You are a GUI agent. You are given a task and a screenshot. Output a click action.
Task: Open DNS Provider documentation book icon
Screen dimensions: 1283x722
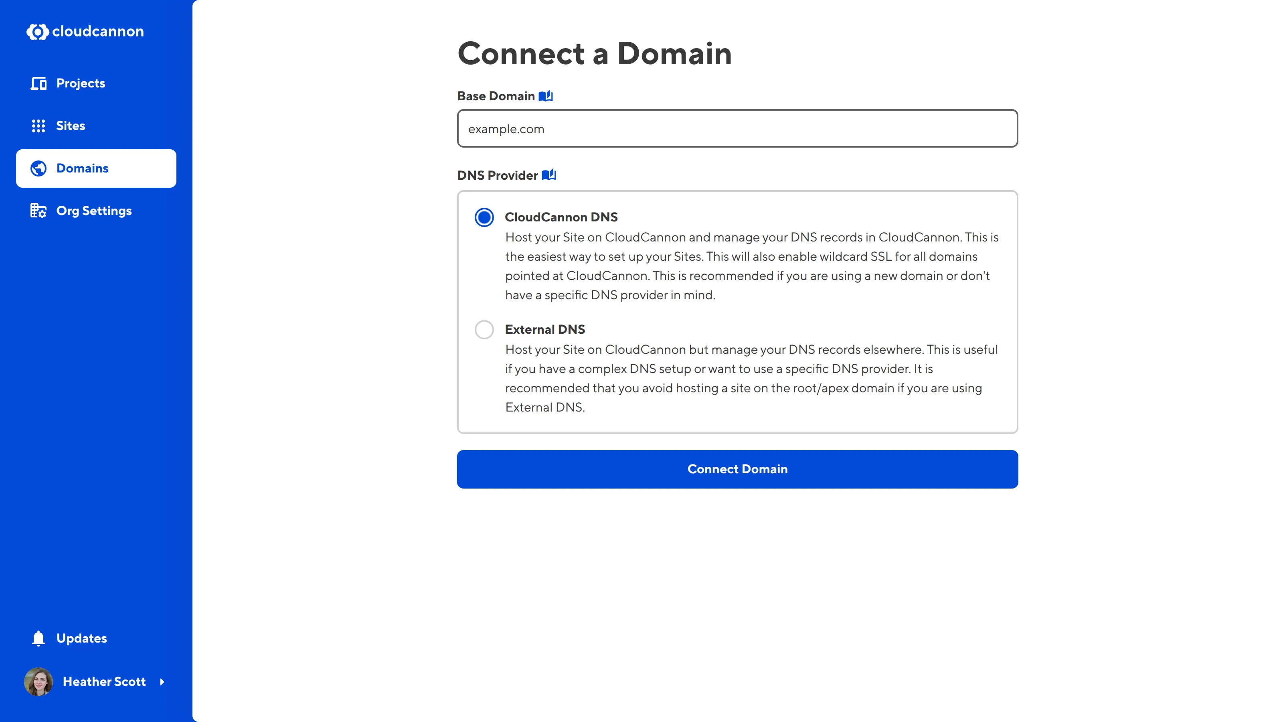tap(549, 175)
